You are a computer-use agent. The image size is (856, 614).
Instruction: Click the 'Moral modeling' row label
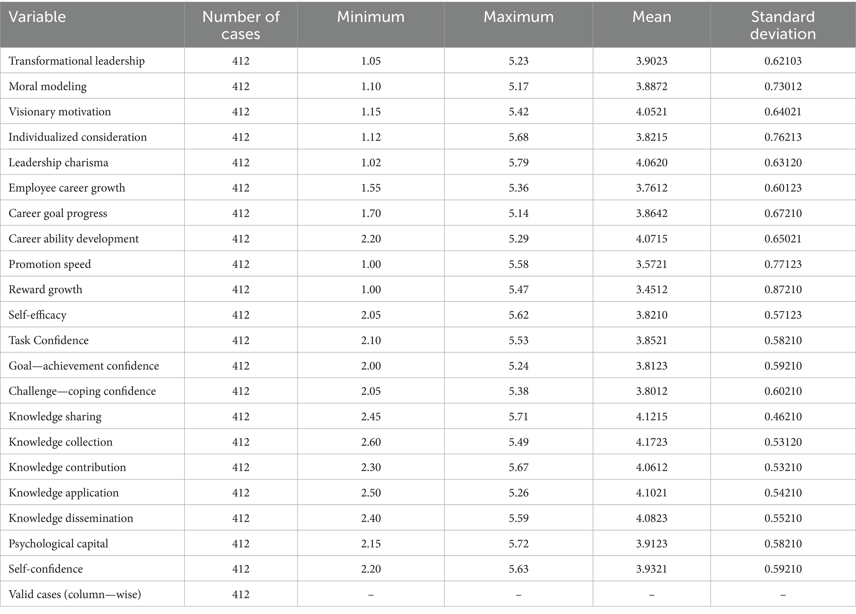48,86
